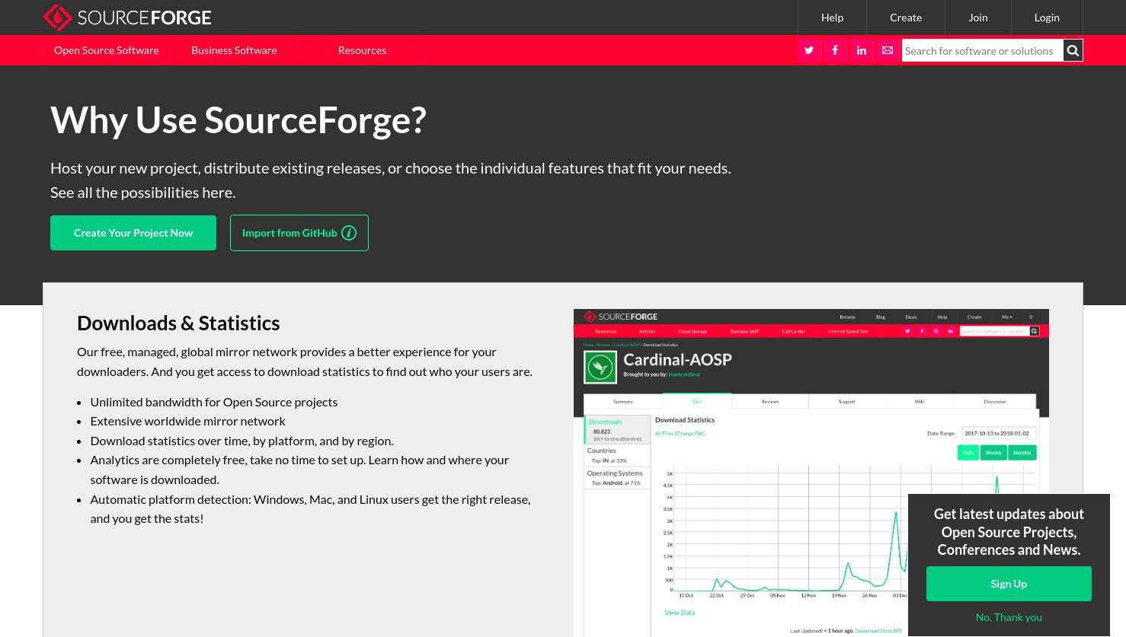
Task: Click the search magnifier button
Action: pos(1073,50)
